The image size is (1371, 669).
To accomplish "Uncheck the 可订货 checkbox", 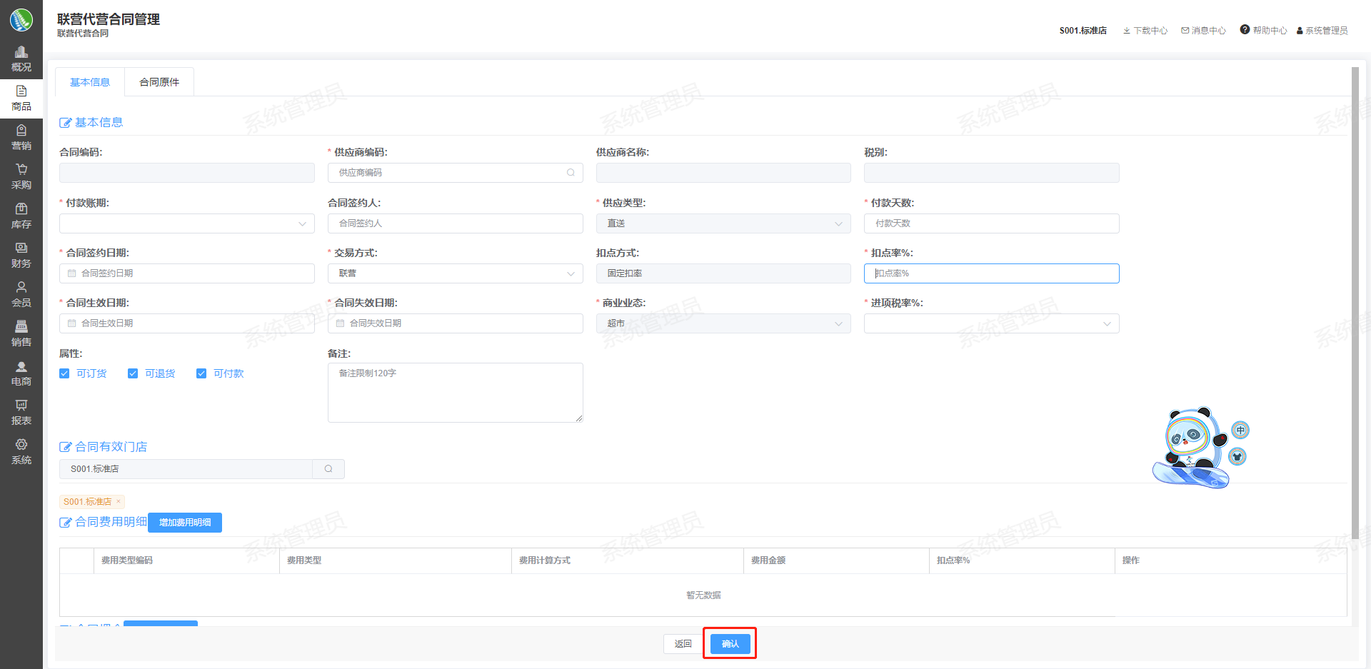I will coord(64,373).
